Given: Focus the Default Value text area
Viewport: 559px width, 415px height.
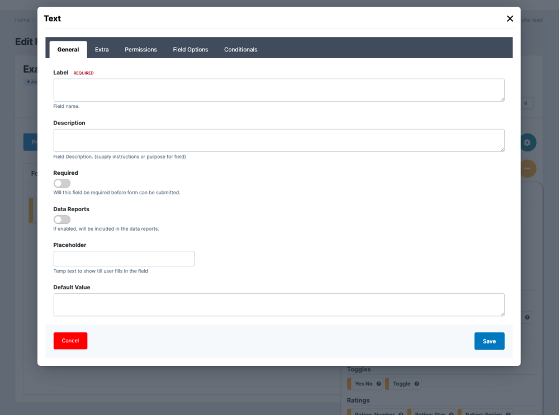Looking at the screenshot, I should click(279, 305).
